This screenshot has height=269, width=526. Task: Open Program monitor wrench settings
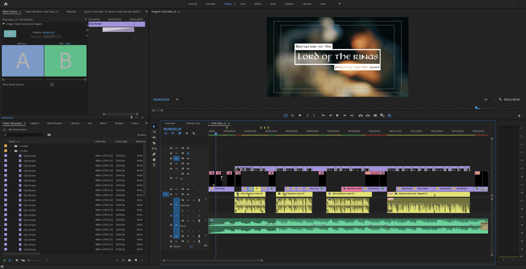tap(500, 99)
